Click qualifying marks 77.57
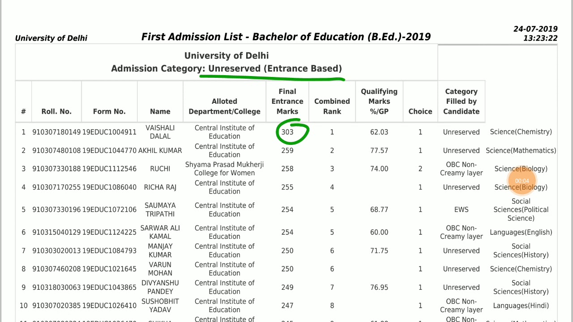 click(x=379, y=151)
